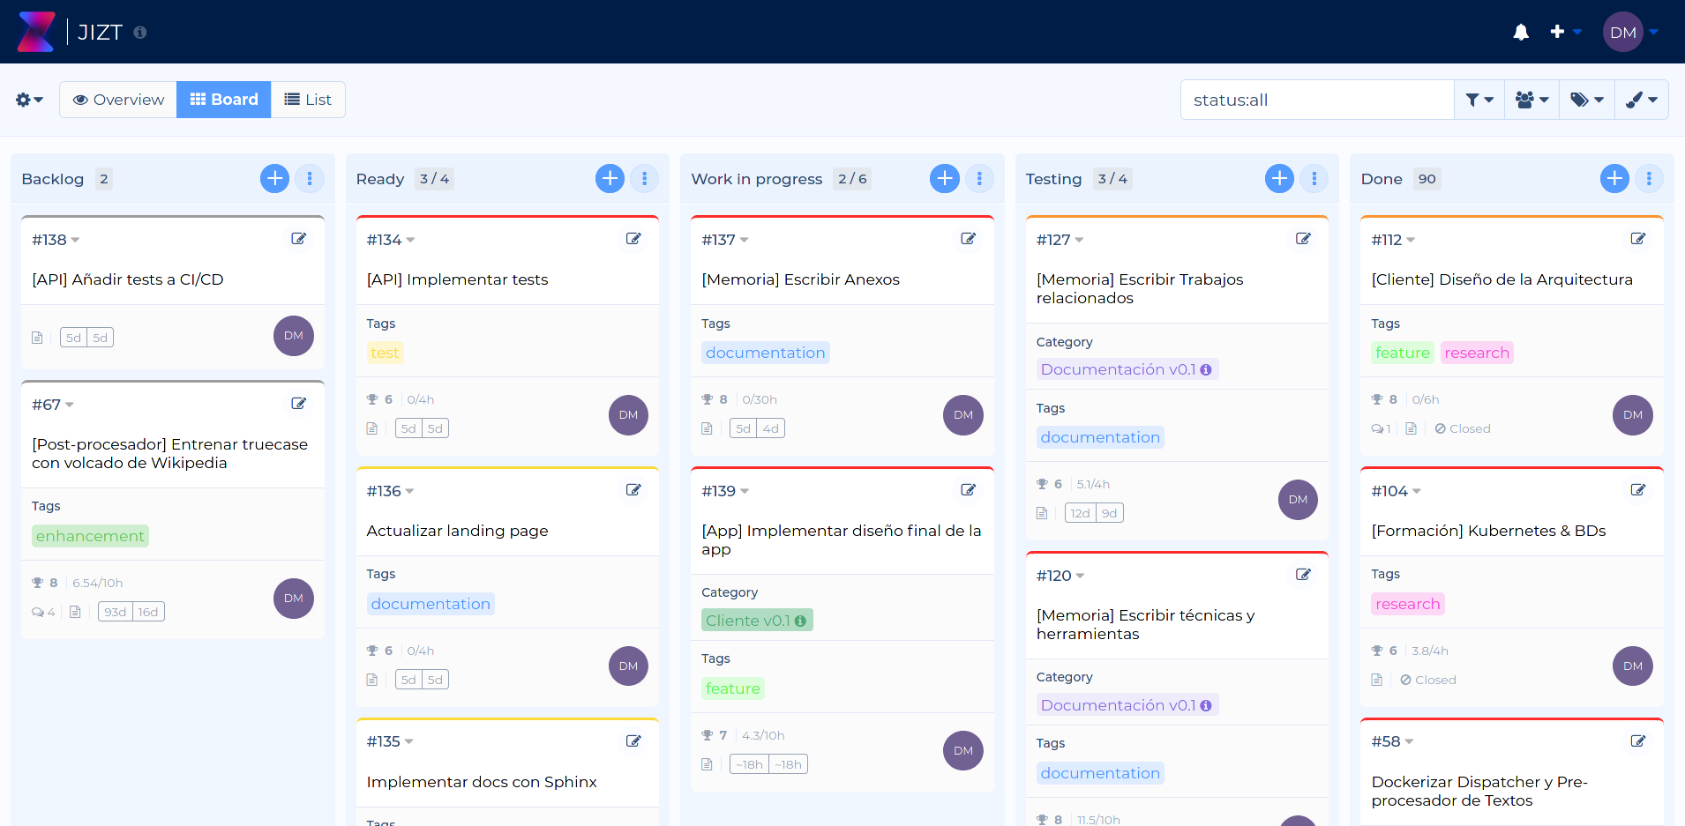Edit issue #137 via pencil icon
This screenshot has width=1685, height=826.
969,239
